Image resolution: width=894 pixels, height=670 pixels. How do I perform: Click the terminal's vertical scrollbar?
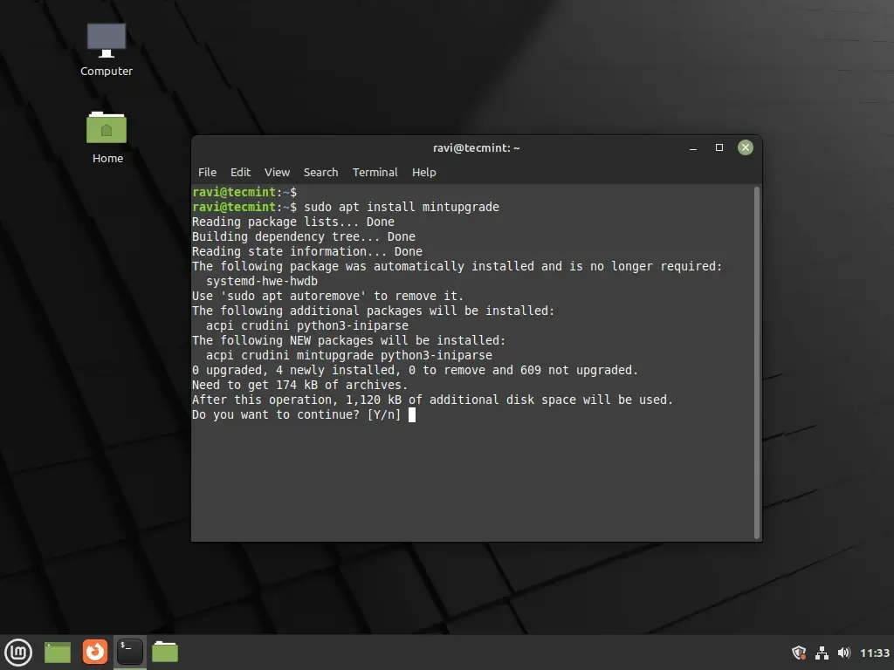(x=757, y=361)
